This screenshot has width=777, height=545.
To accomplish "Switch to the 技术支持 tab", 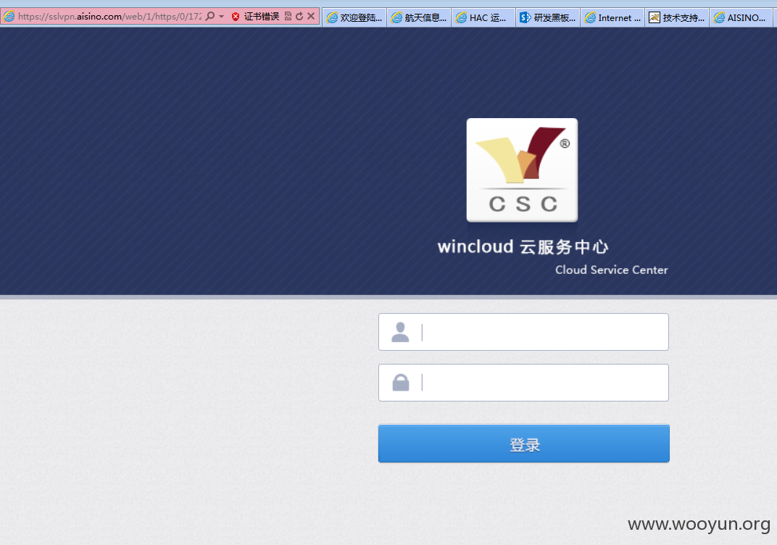I will (677, 18).
